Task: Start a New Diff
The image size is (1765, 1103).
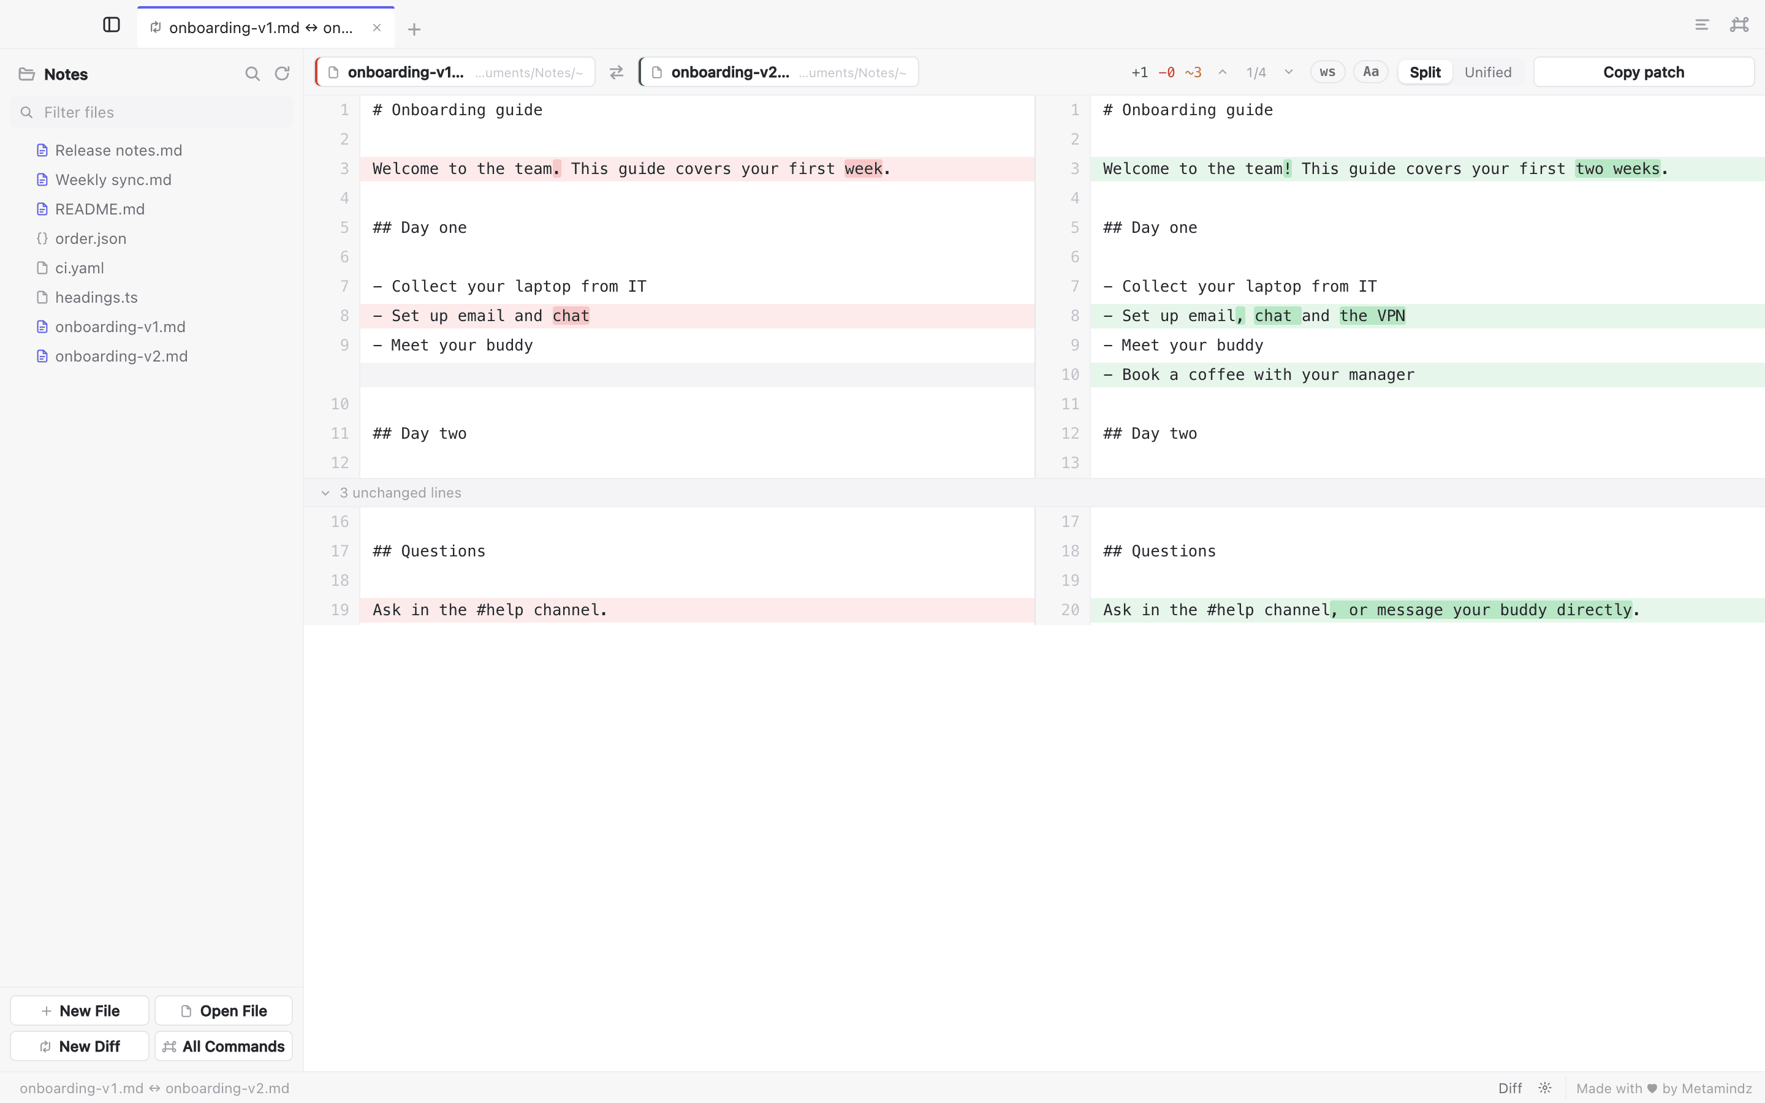Action: tap(80, 1046)
